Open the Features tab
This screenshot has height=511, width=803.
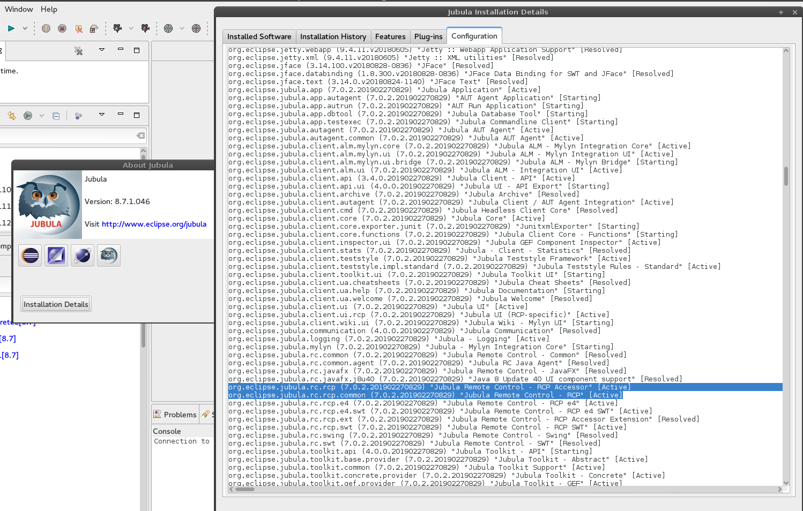(390, 36)
